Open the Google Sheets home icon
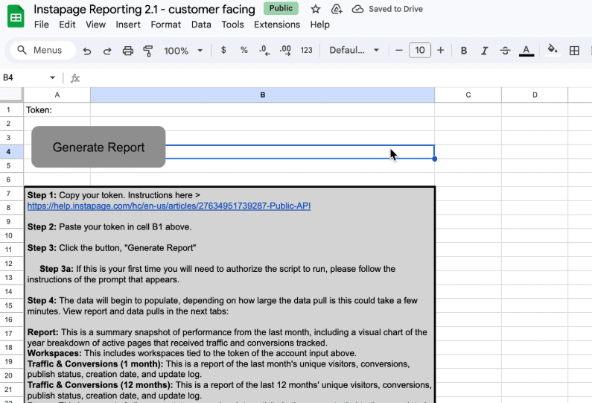This screenshot has height=403, width=592. [x=16, y=16]
